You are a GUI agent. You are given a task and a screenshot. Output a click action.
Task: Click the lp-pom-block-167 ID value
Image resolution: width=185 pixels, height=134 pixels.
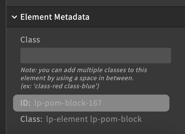point(68,103)
